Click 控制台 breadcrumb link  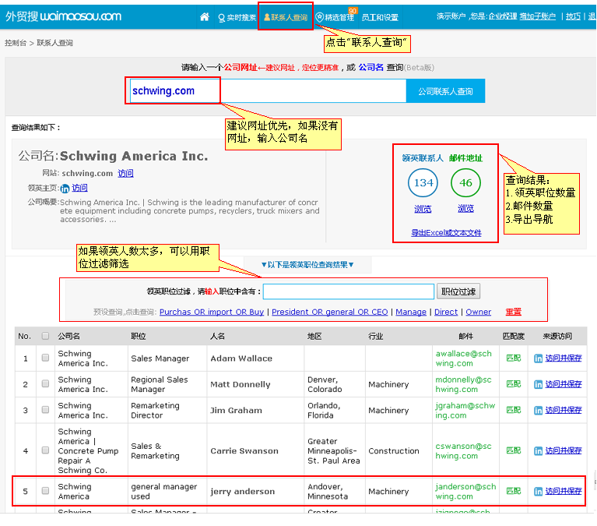[16, 43]
